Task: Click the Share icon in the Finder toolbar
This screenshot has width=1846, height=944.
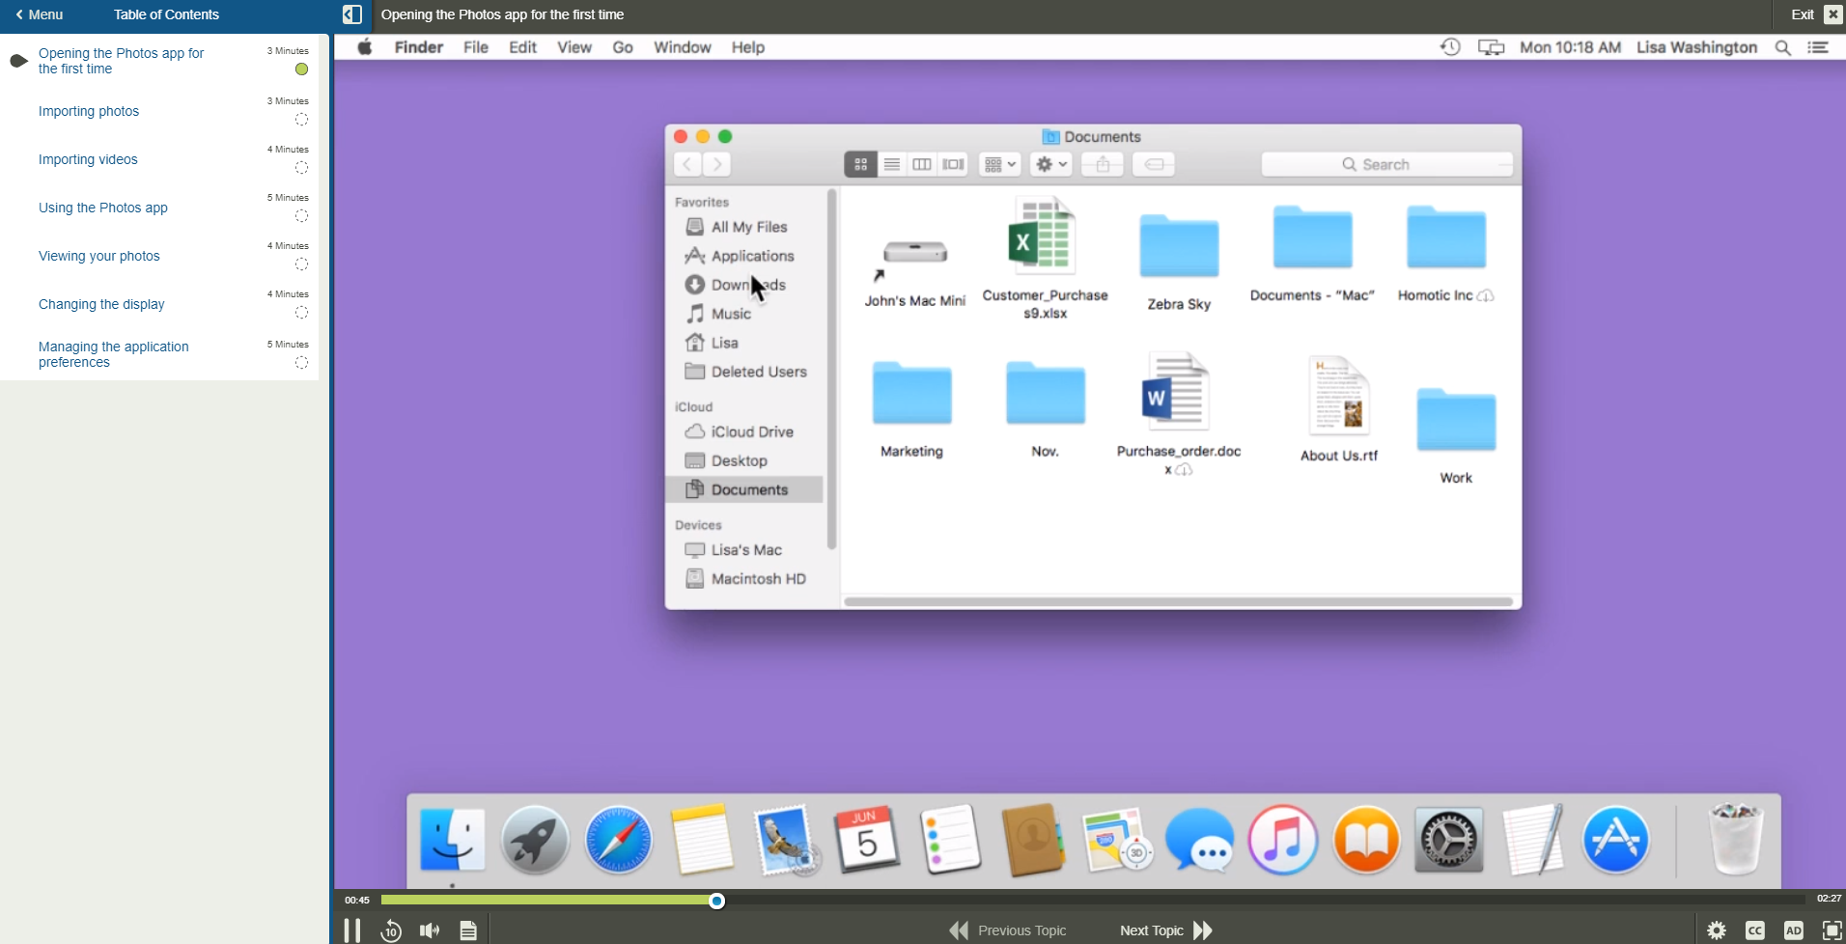Action: pyautogui.click(x=1101, y=164)
